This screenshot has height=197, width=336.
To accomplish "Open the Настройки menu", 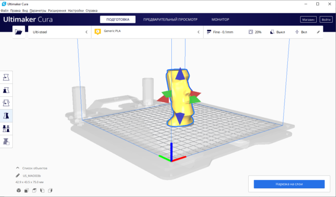I will (76, 10).
